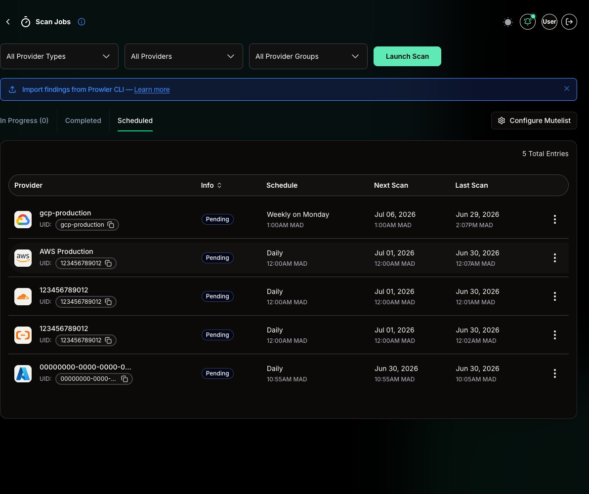Click Pending badge in AWS Production row

pyautogui.click(x=217, y=258)
